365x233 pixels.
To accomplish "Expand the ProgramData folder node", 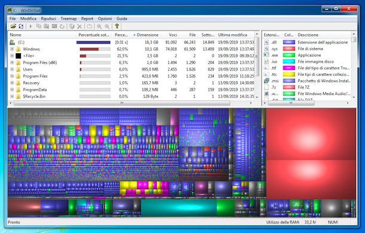I will pyautogui.click(x=12, y=90).
